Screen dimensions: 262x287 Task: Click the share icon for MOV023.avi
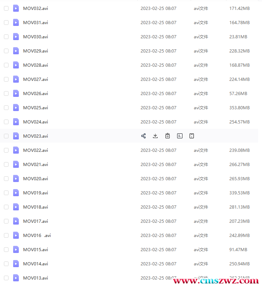click(x=143, y=136)
